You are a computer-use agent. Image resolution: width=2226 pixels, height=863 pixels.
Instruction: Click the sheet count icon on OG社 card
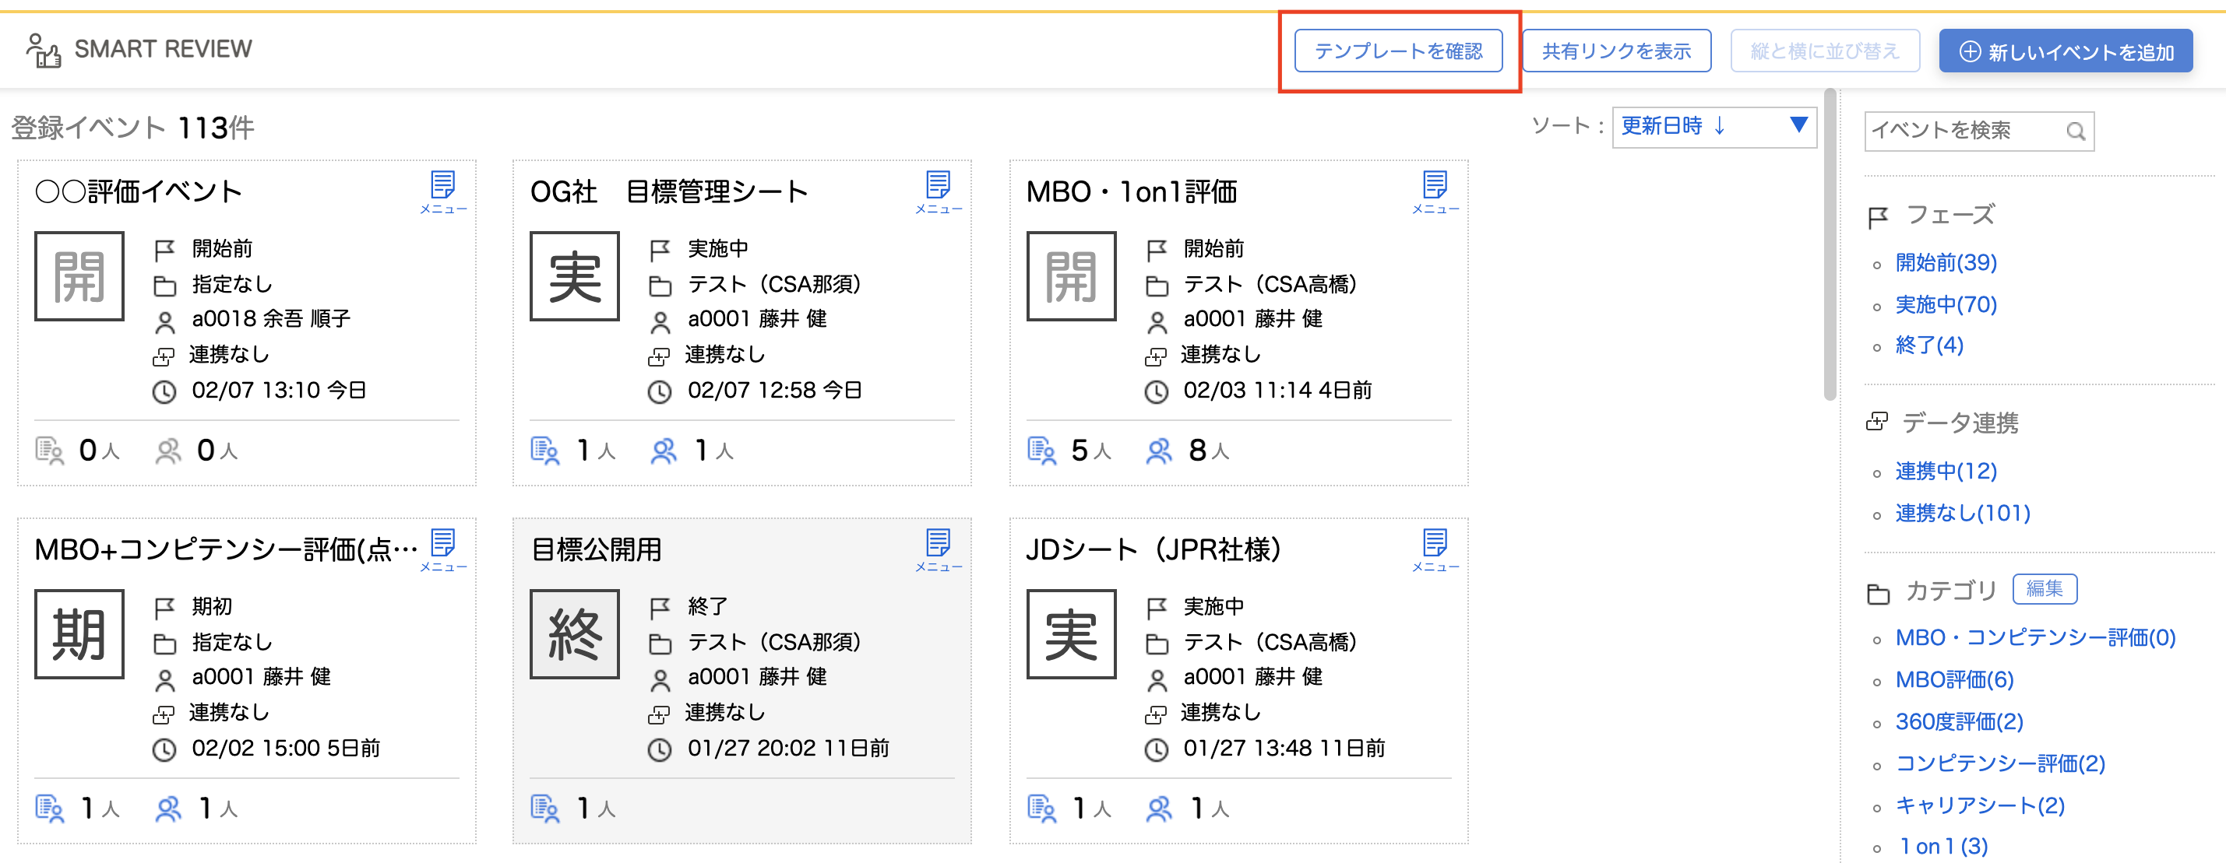pyautogui.click(x=544, y=451)
